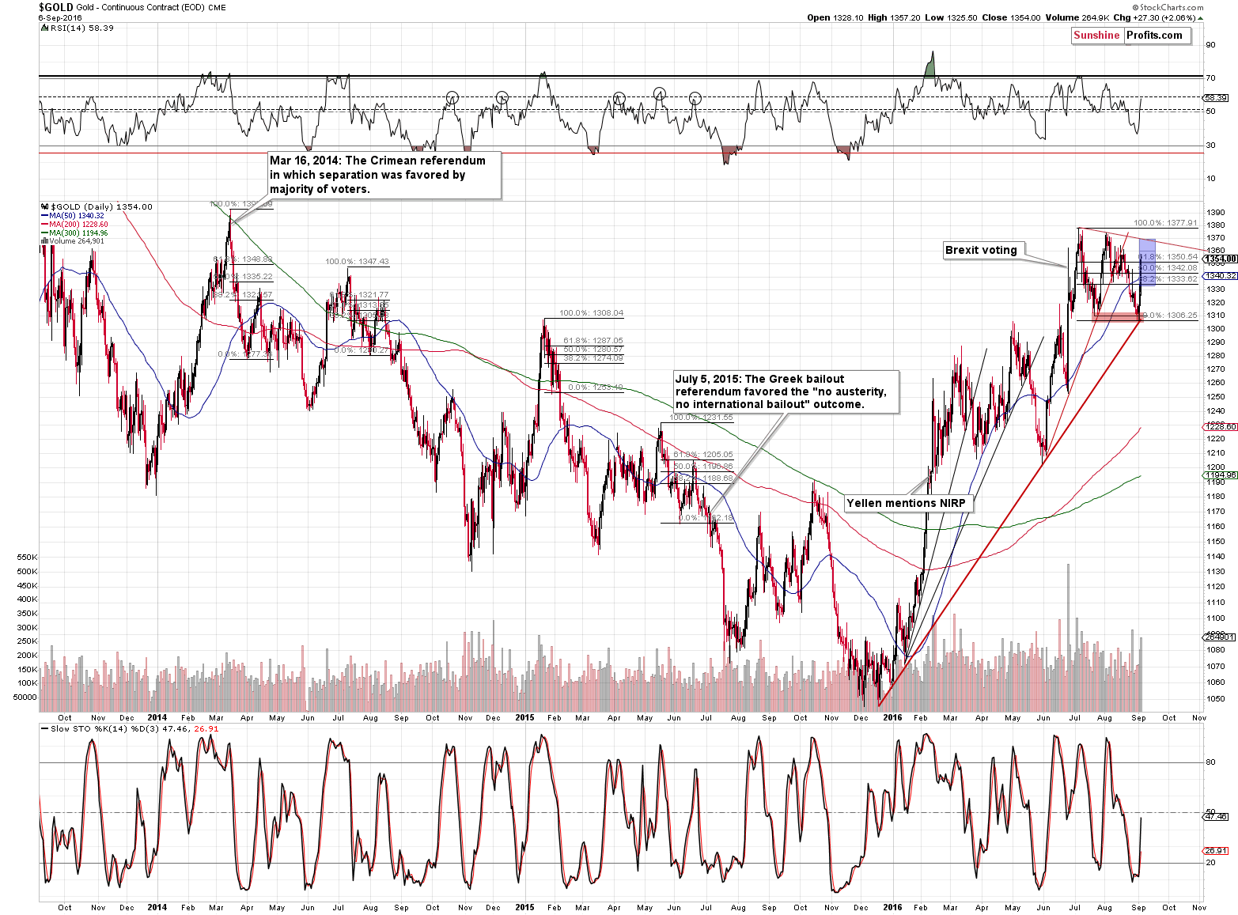The height and width of the screenshot is (915, 1238).
Task: Click the '38.2%: 1333.62' retracement label
Action: (1168, 279)
